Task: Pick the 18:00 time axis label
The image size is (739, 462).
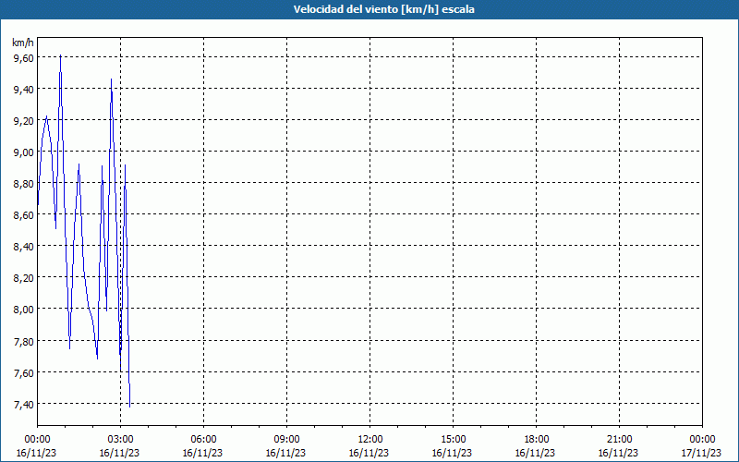Action: pos(536,440)
